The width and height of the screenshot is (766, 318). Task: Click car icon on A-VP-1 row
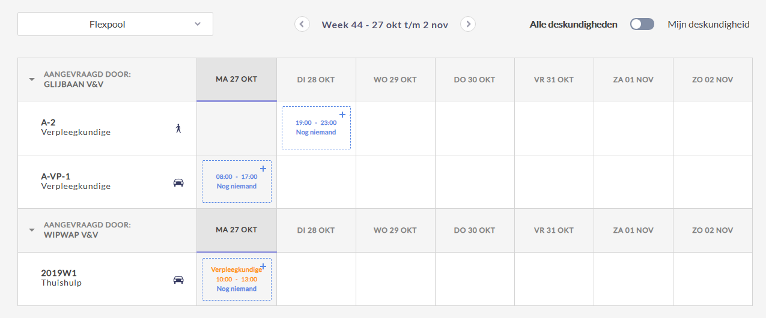point(178,182)
